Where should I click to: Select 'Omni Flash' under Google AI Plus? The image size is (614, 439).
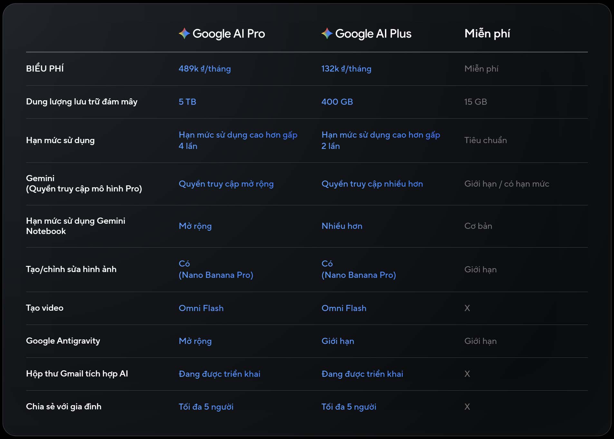[344, 308]
